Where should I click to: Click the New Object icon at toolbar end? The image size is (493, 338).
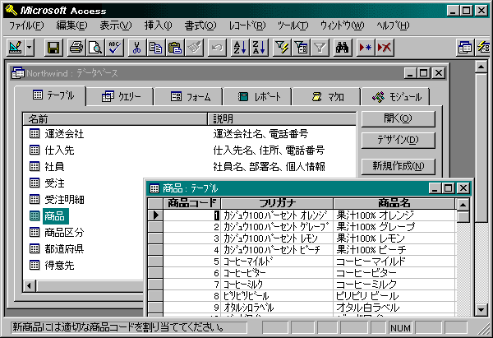click(x=483, y=48)
